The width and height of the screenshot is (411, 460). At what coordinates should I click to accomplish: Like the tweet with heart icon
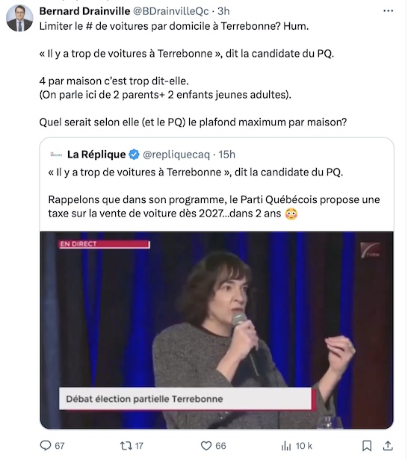click(x=206, y=446)
